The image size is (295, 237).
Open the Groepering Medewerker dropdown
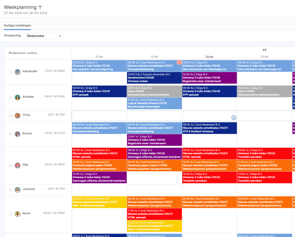45,36
